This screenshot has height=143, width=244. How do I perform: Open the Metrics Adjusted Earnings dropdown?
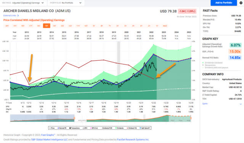[23, 3]
